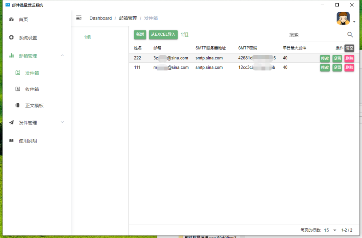
Task: Click the hamburger menu collapse icon
Action: point(79,18)
